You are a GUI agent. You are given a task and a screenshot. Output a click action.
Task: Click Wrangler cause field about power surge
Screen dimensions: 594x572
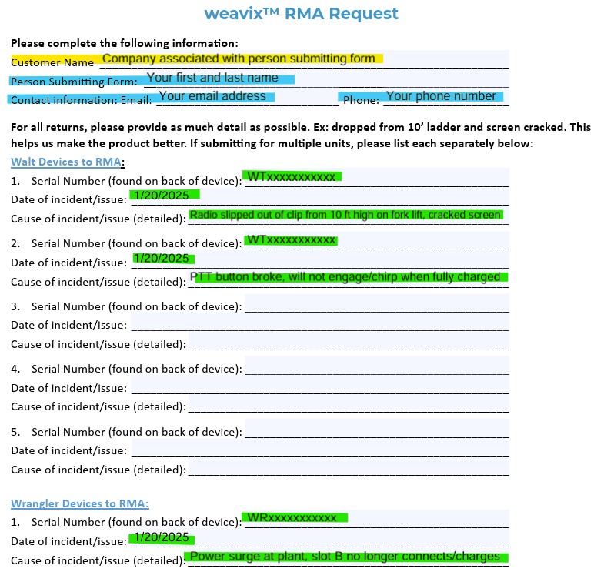tap(349, 557)
